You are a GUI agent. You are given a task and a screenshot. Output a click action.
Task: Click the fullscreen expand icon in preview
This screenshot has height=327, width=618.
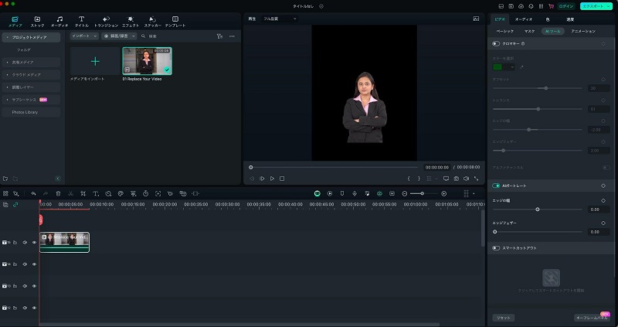[x=476, y=179]
